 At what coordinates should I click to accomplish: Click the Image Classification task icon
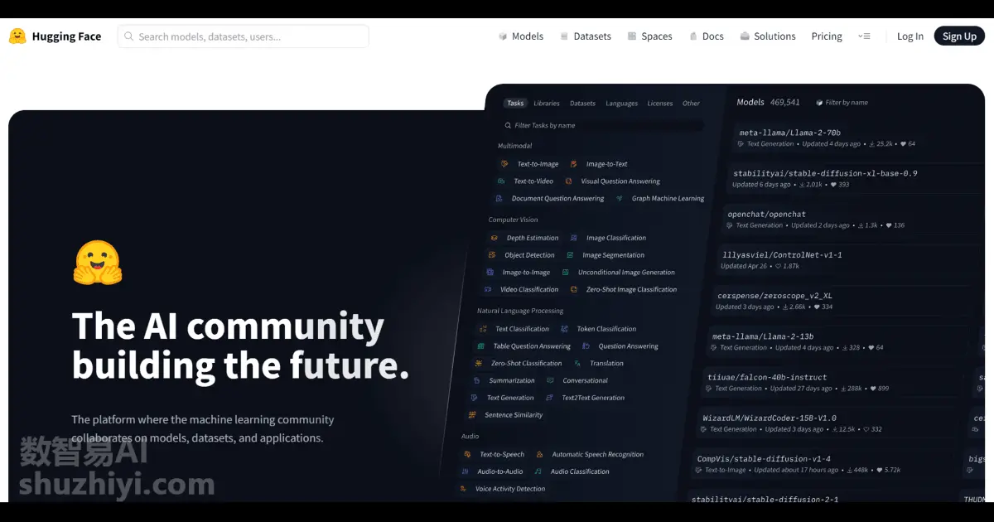point(573,238)
